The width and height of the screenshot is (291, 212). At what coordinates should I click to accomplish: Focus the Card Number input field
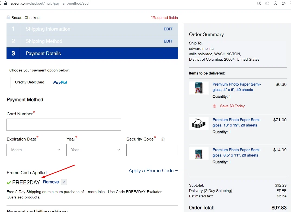pyautogui.click(x=64, y=125)
